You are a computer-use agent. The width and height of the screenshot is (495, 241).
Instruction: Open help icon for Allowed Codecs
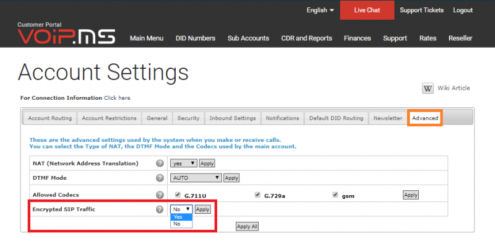pyautogui.click(x=160, y=195)
